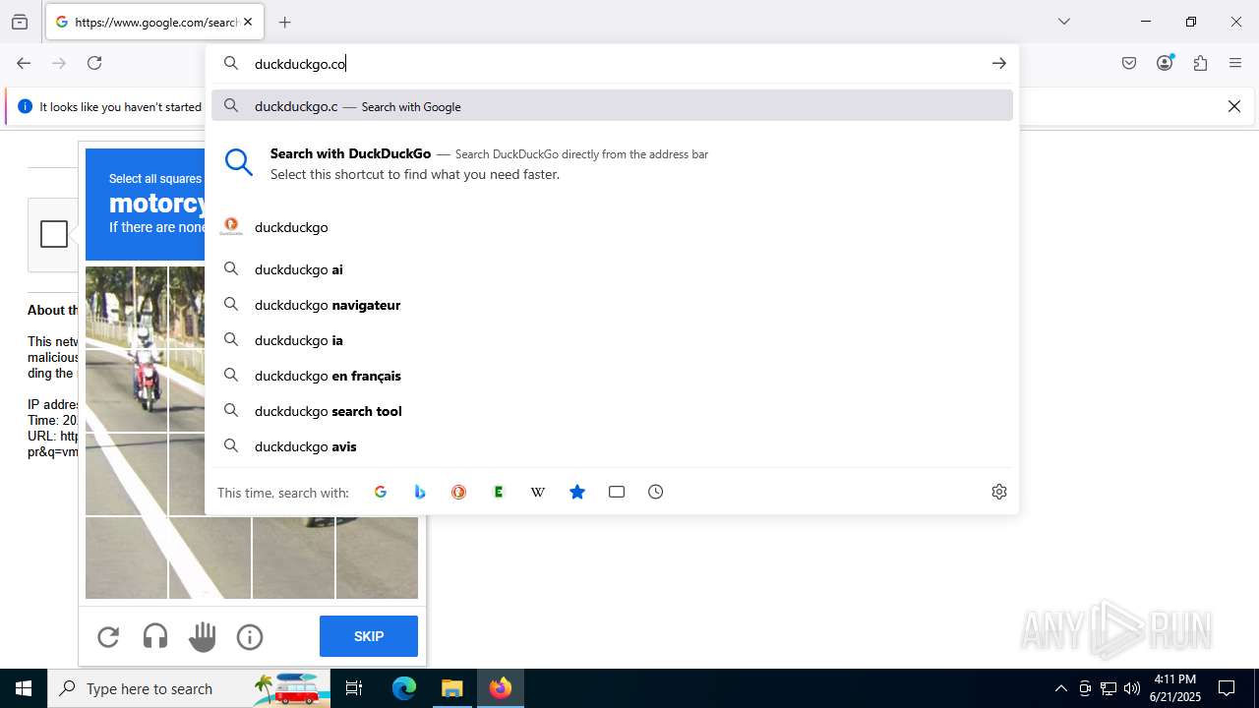Click the SKIP button
The height and width of the screenshot is (708, 1259).
(x=369, y=636)
